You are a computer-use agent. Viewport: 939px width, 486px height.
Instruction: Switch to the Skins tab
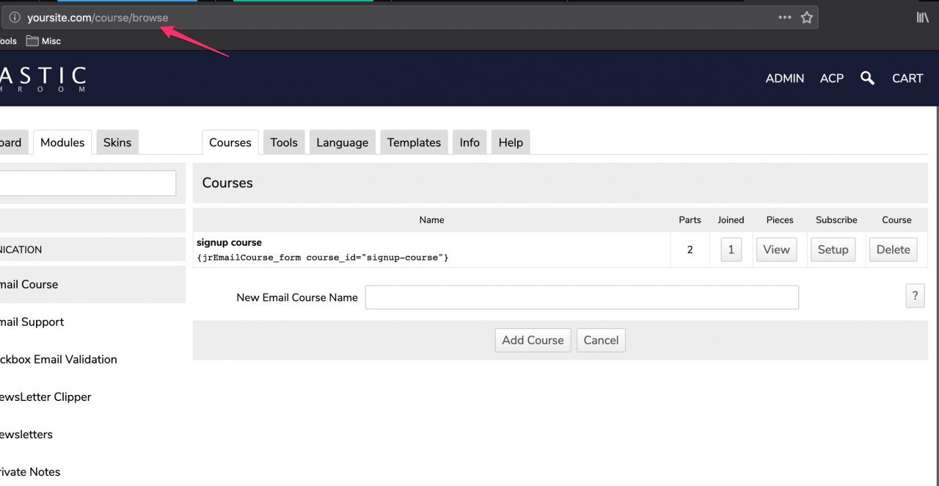[x=117, y=142]
